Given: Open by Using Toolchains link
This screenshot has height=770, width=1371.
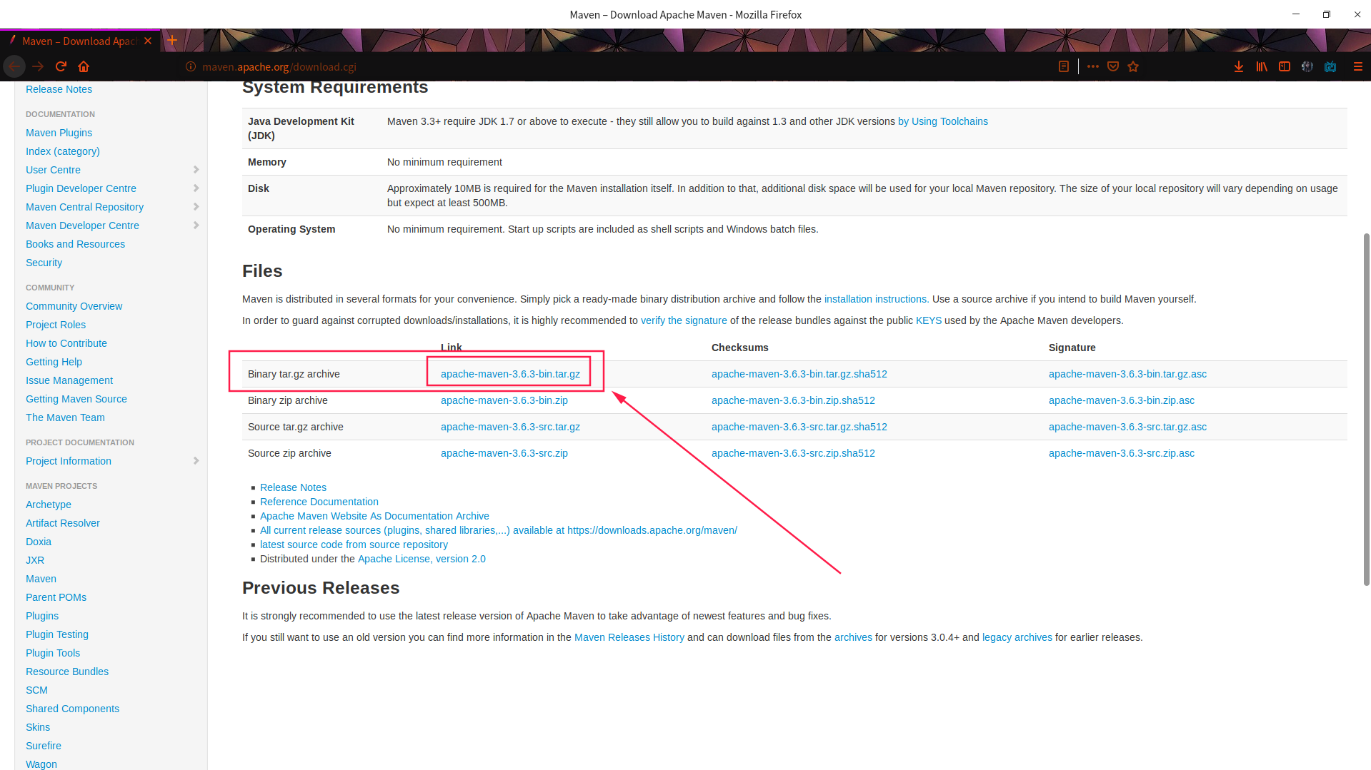Looking at the screenshot, I should pyautogui.click(x=943, y=121).
